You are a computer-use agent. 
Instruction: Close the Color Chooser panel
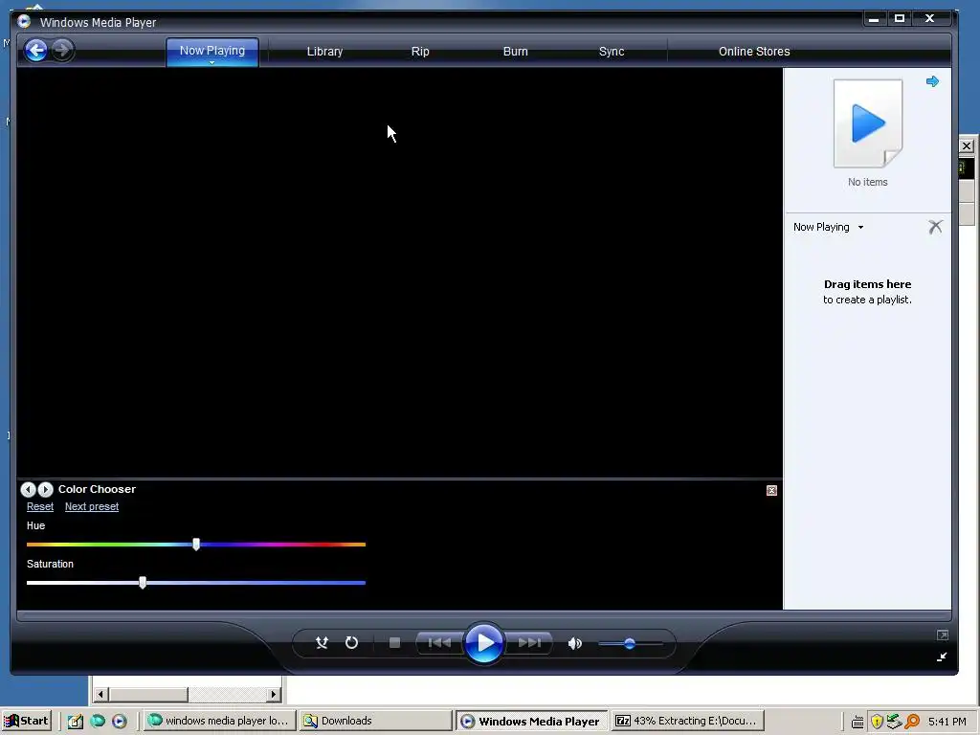coord(772,491)
